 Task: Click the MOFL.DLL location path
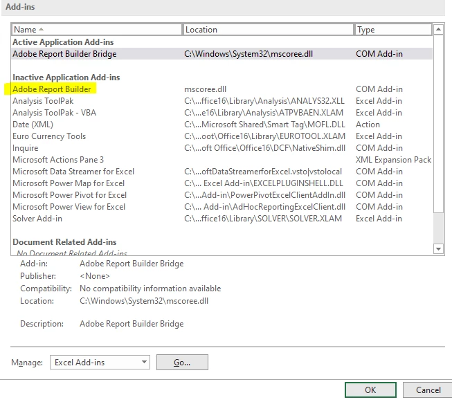coord(264,125)
